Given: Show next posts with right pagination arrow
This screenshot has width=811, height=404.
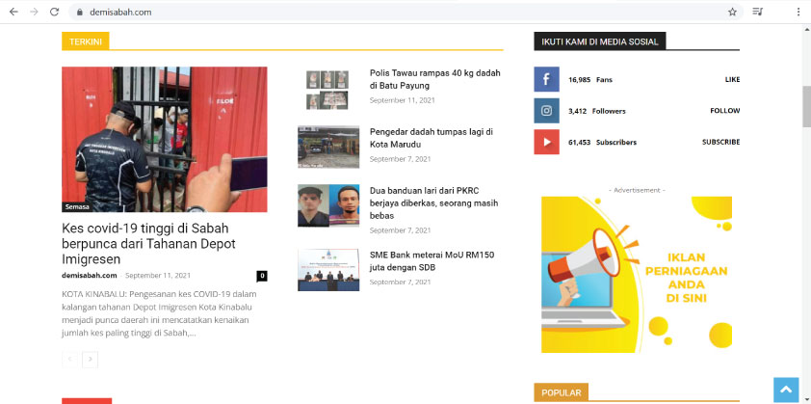Looking at the screenshot, I should point(91,359).
